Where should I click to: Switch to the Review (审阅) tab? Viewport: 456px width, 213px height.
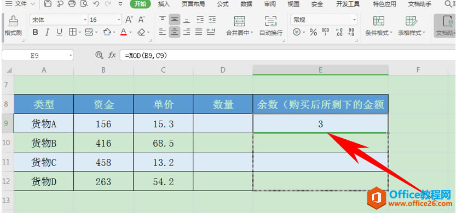(270, 4)
